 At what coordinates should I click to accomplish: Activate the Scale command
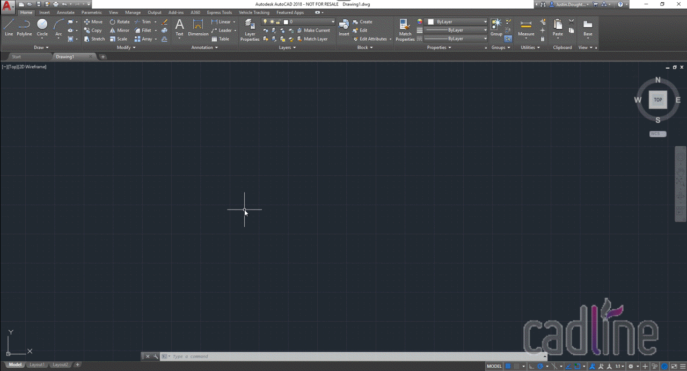click(119, 39)
